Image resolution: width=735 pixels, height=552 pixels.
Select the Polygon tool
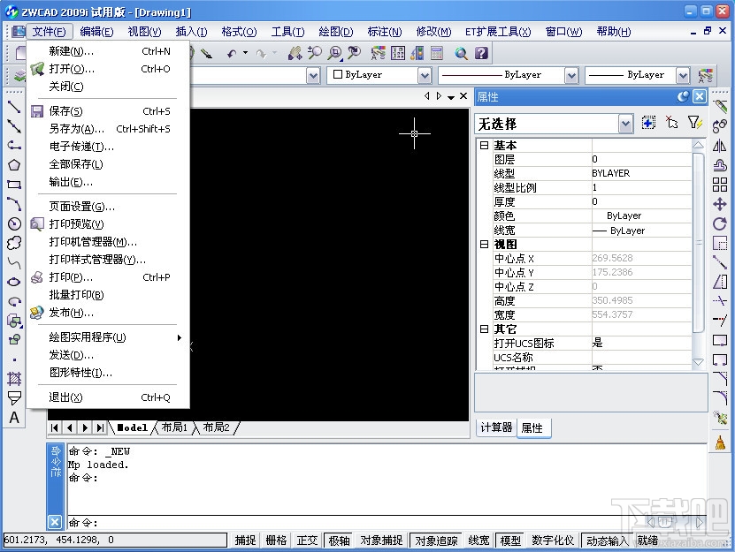click(x=11, y=164)
